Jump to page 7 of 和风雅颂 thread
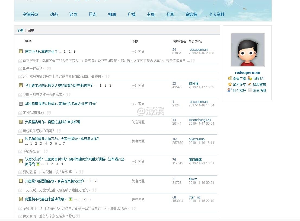The width and height of the screenshot is (300, 221). click(x=64, y=144)
